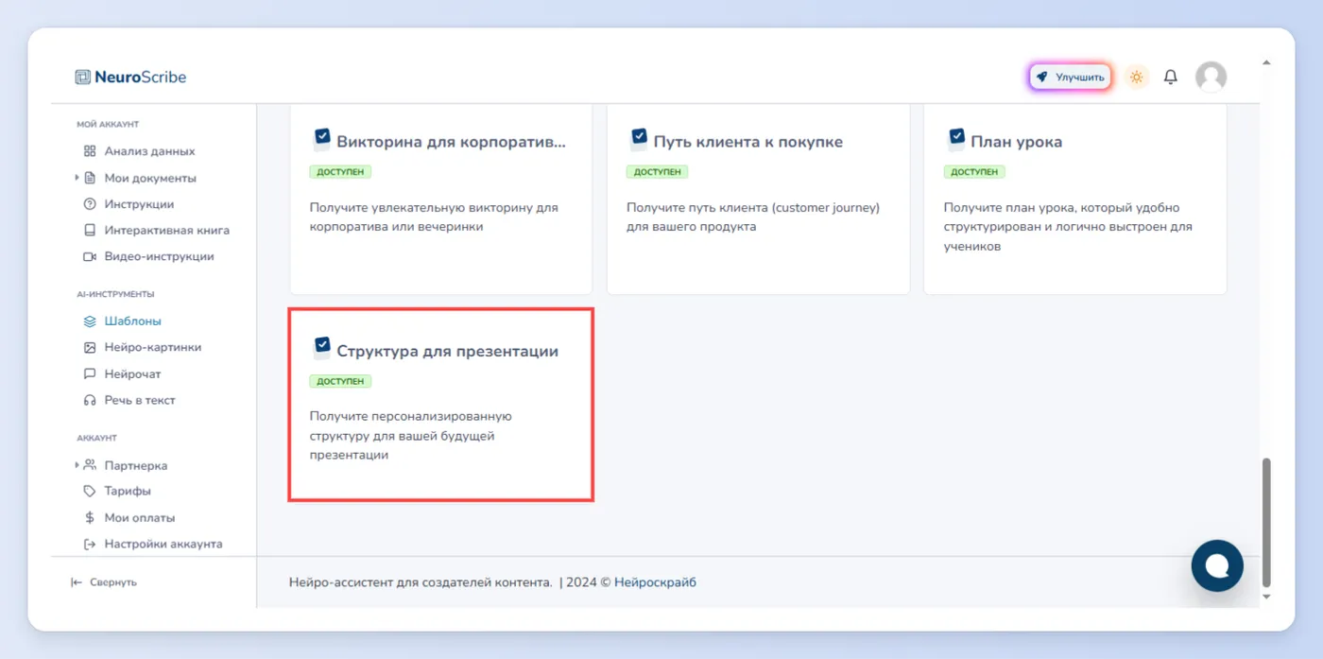The height and width of the screenshot is (659, 1323).
Task: Expand the Партнерка arrow
Action: pos(77,465)
